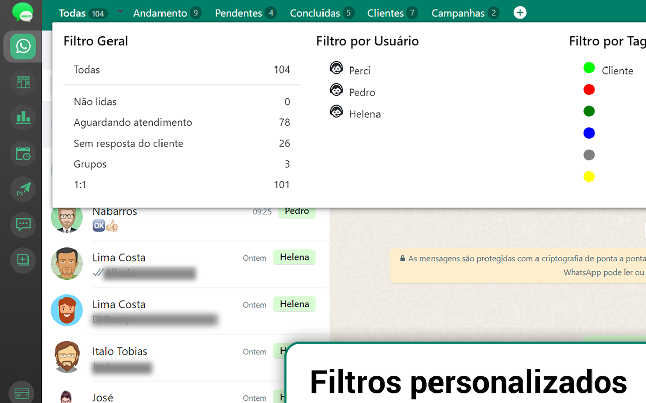Switch to the Clientes tab
Viewport: 646px width, 403px height.
pos(393,13)
